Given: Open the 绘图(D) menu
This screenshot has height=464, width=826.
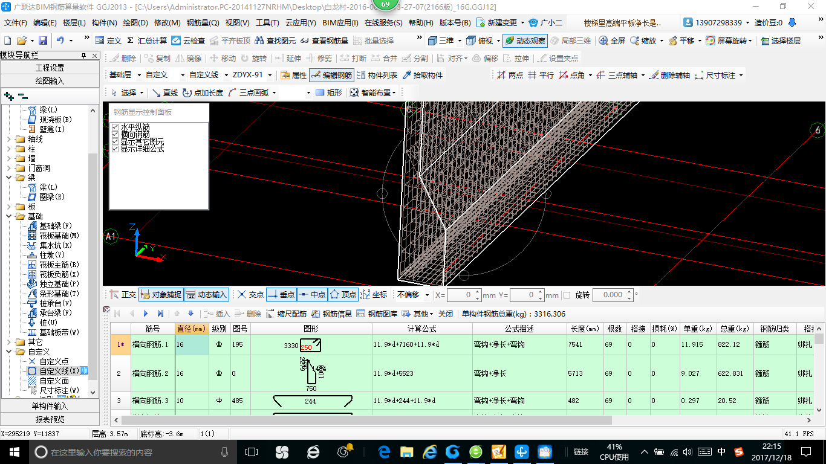Looking at the screenshot, I should pyautogui.click(x=135, y=22).
